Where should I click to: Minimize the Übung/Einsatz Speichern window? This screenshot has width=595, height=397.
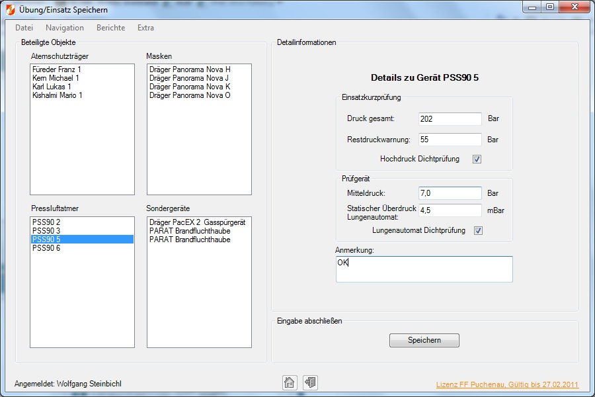pyautogui.click(x=532, y=7)
